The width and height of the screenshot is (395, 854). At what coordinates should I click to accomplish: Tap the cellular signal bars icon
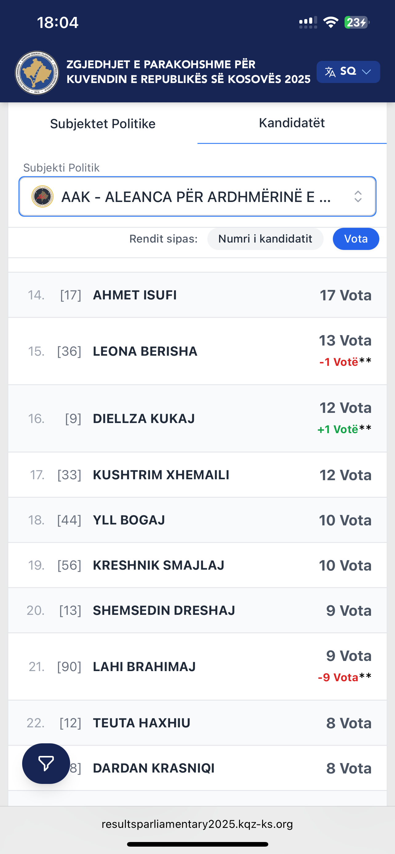tap(308, 22)
